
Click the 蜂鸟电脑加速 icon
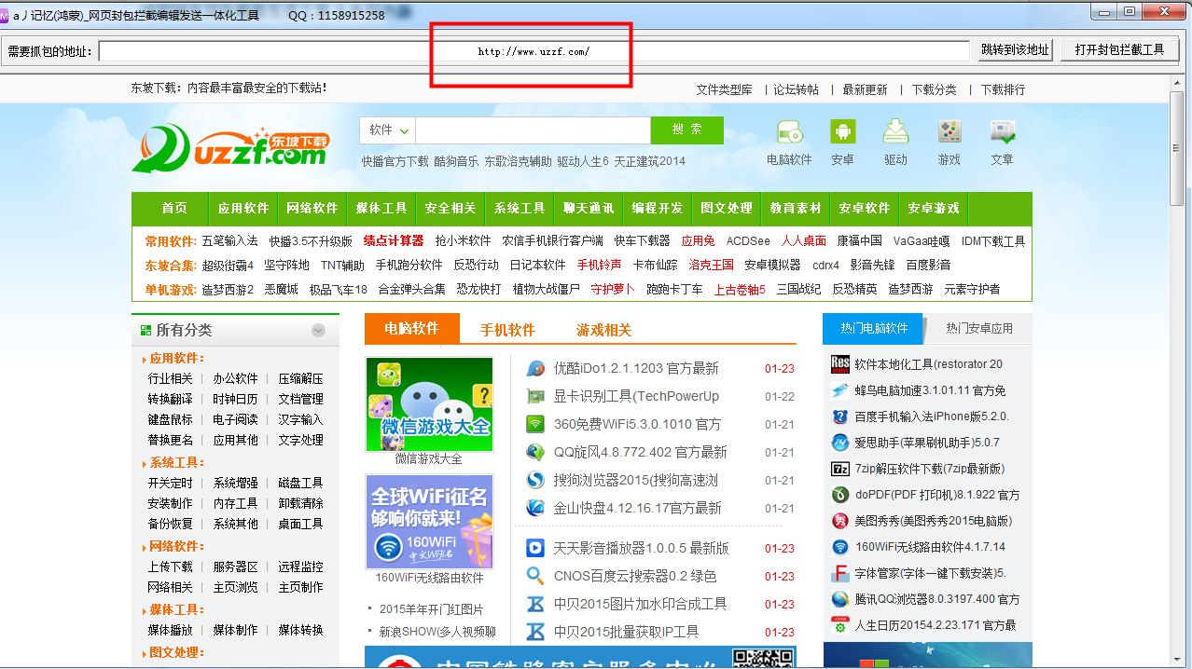point(840,390)
